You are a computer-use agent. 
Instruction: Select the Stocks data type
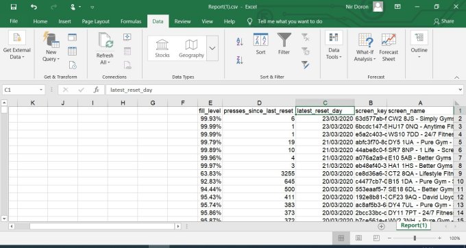tap(162, 49)
